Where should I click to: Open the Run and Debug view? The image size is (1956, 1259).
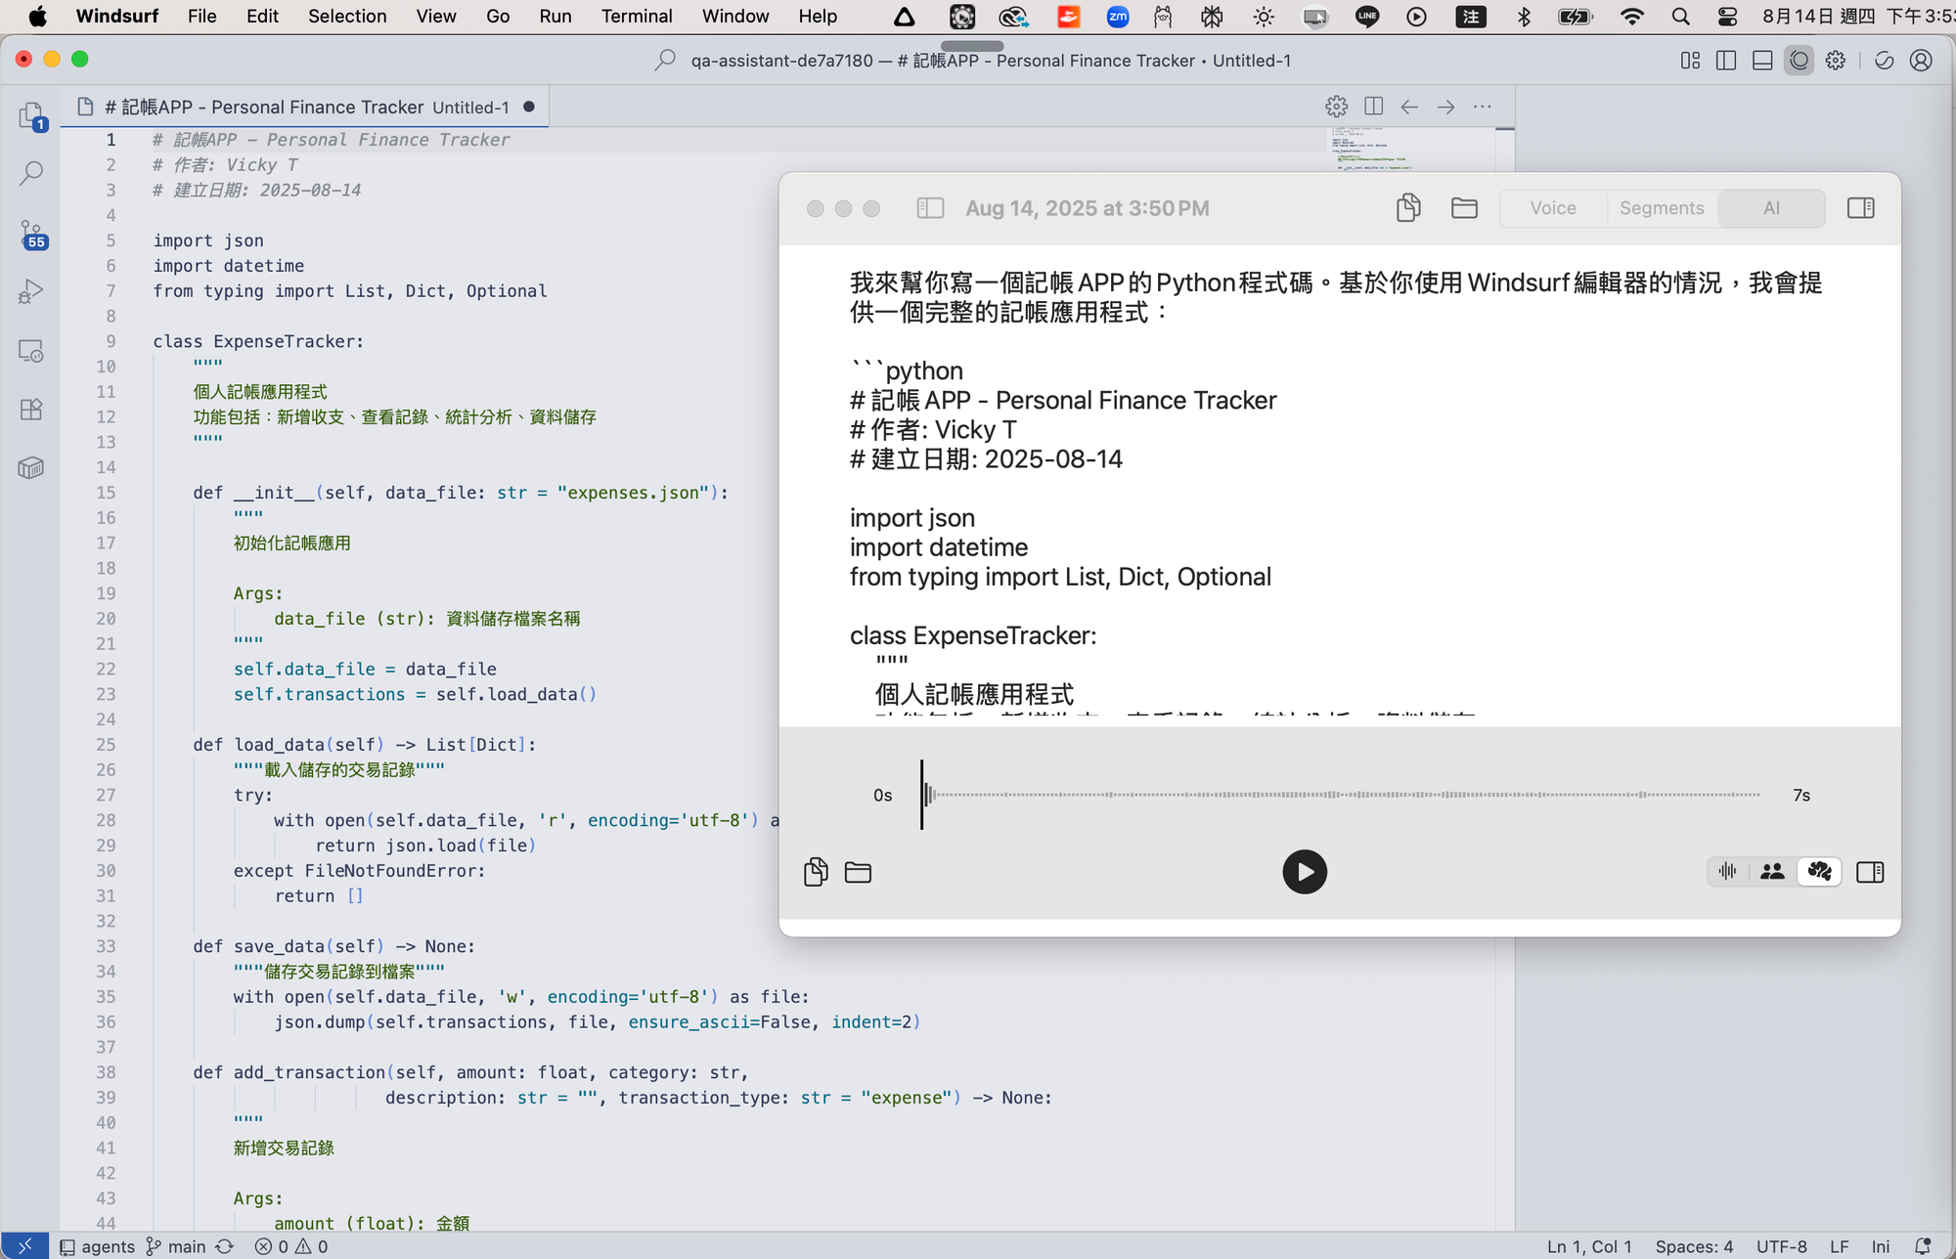point(31,292)
